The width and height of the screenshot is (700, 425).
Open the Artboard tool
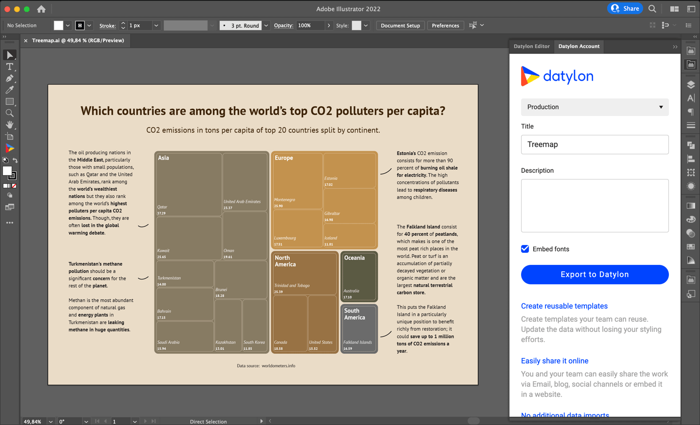tap(10, 136)
